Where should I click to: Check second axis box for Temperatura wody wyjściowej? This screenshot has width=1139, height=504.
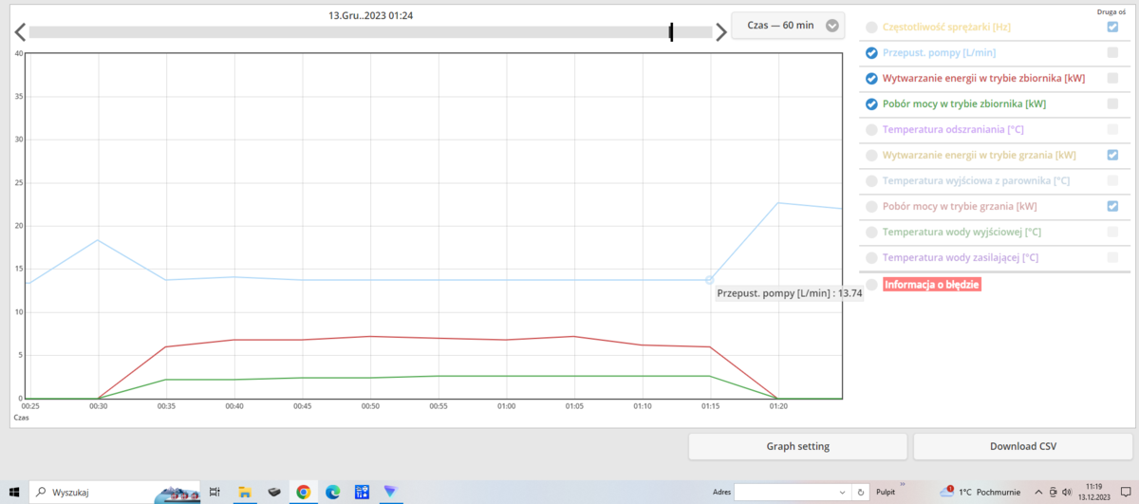click(x=1112, y=232)
